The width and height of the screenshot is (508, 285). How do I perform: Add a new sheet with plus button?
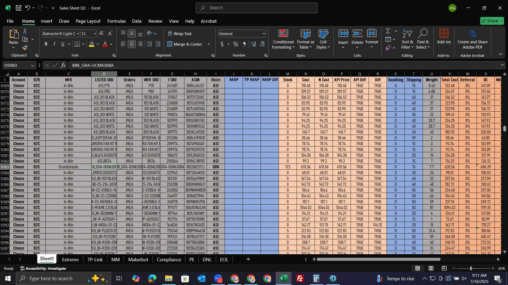(x=248, y=259)
